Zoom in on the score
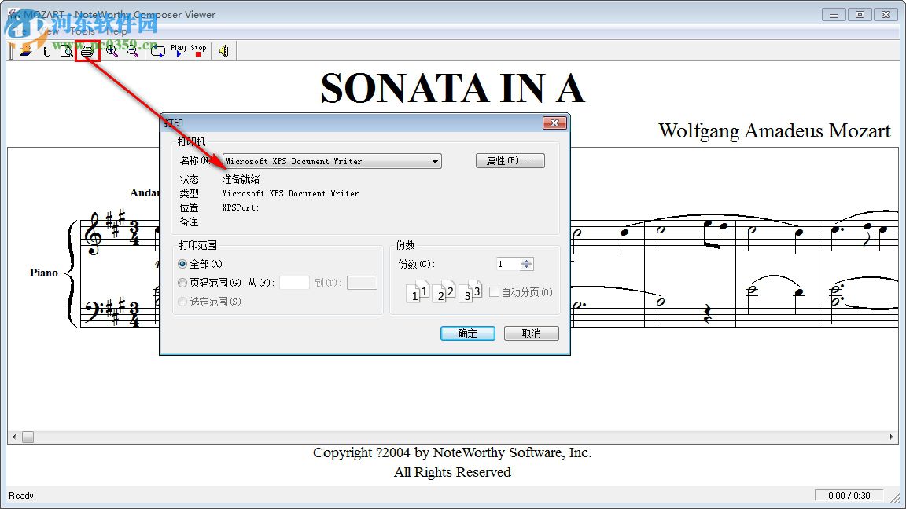The height and width of the screenshot is (509, 906). coord(112,50)
